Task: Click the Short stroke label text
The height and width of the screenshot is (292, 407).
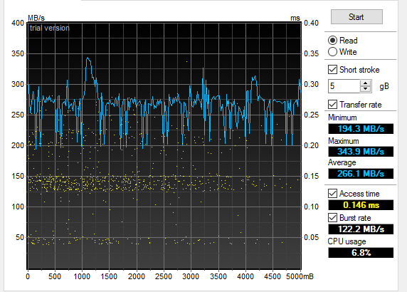Action: coord(359,70)
